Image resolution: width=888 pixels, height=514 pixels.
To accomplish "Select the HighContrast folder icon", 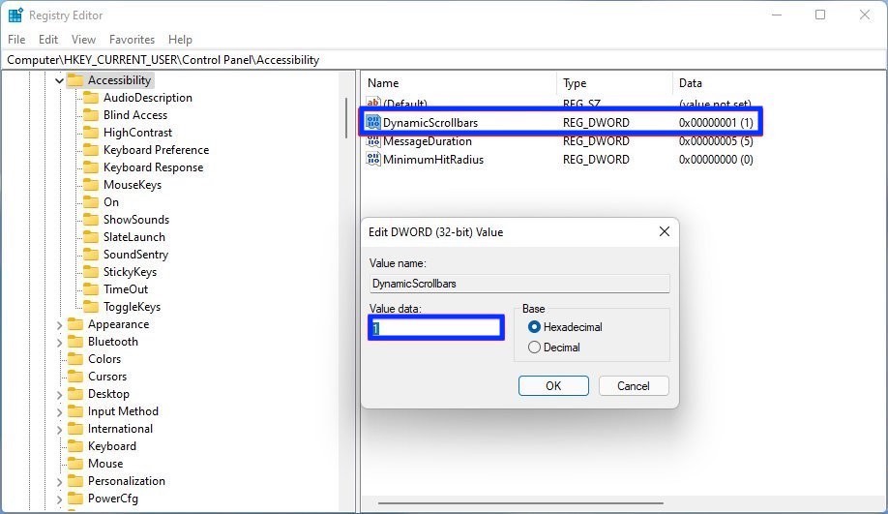I will pyautogui.click(x=91, y=133).
